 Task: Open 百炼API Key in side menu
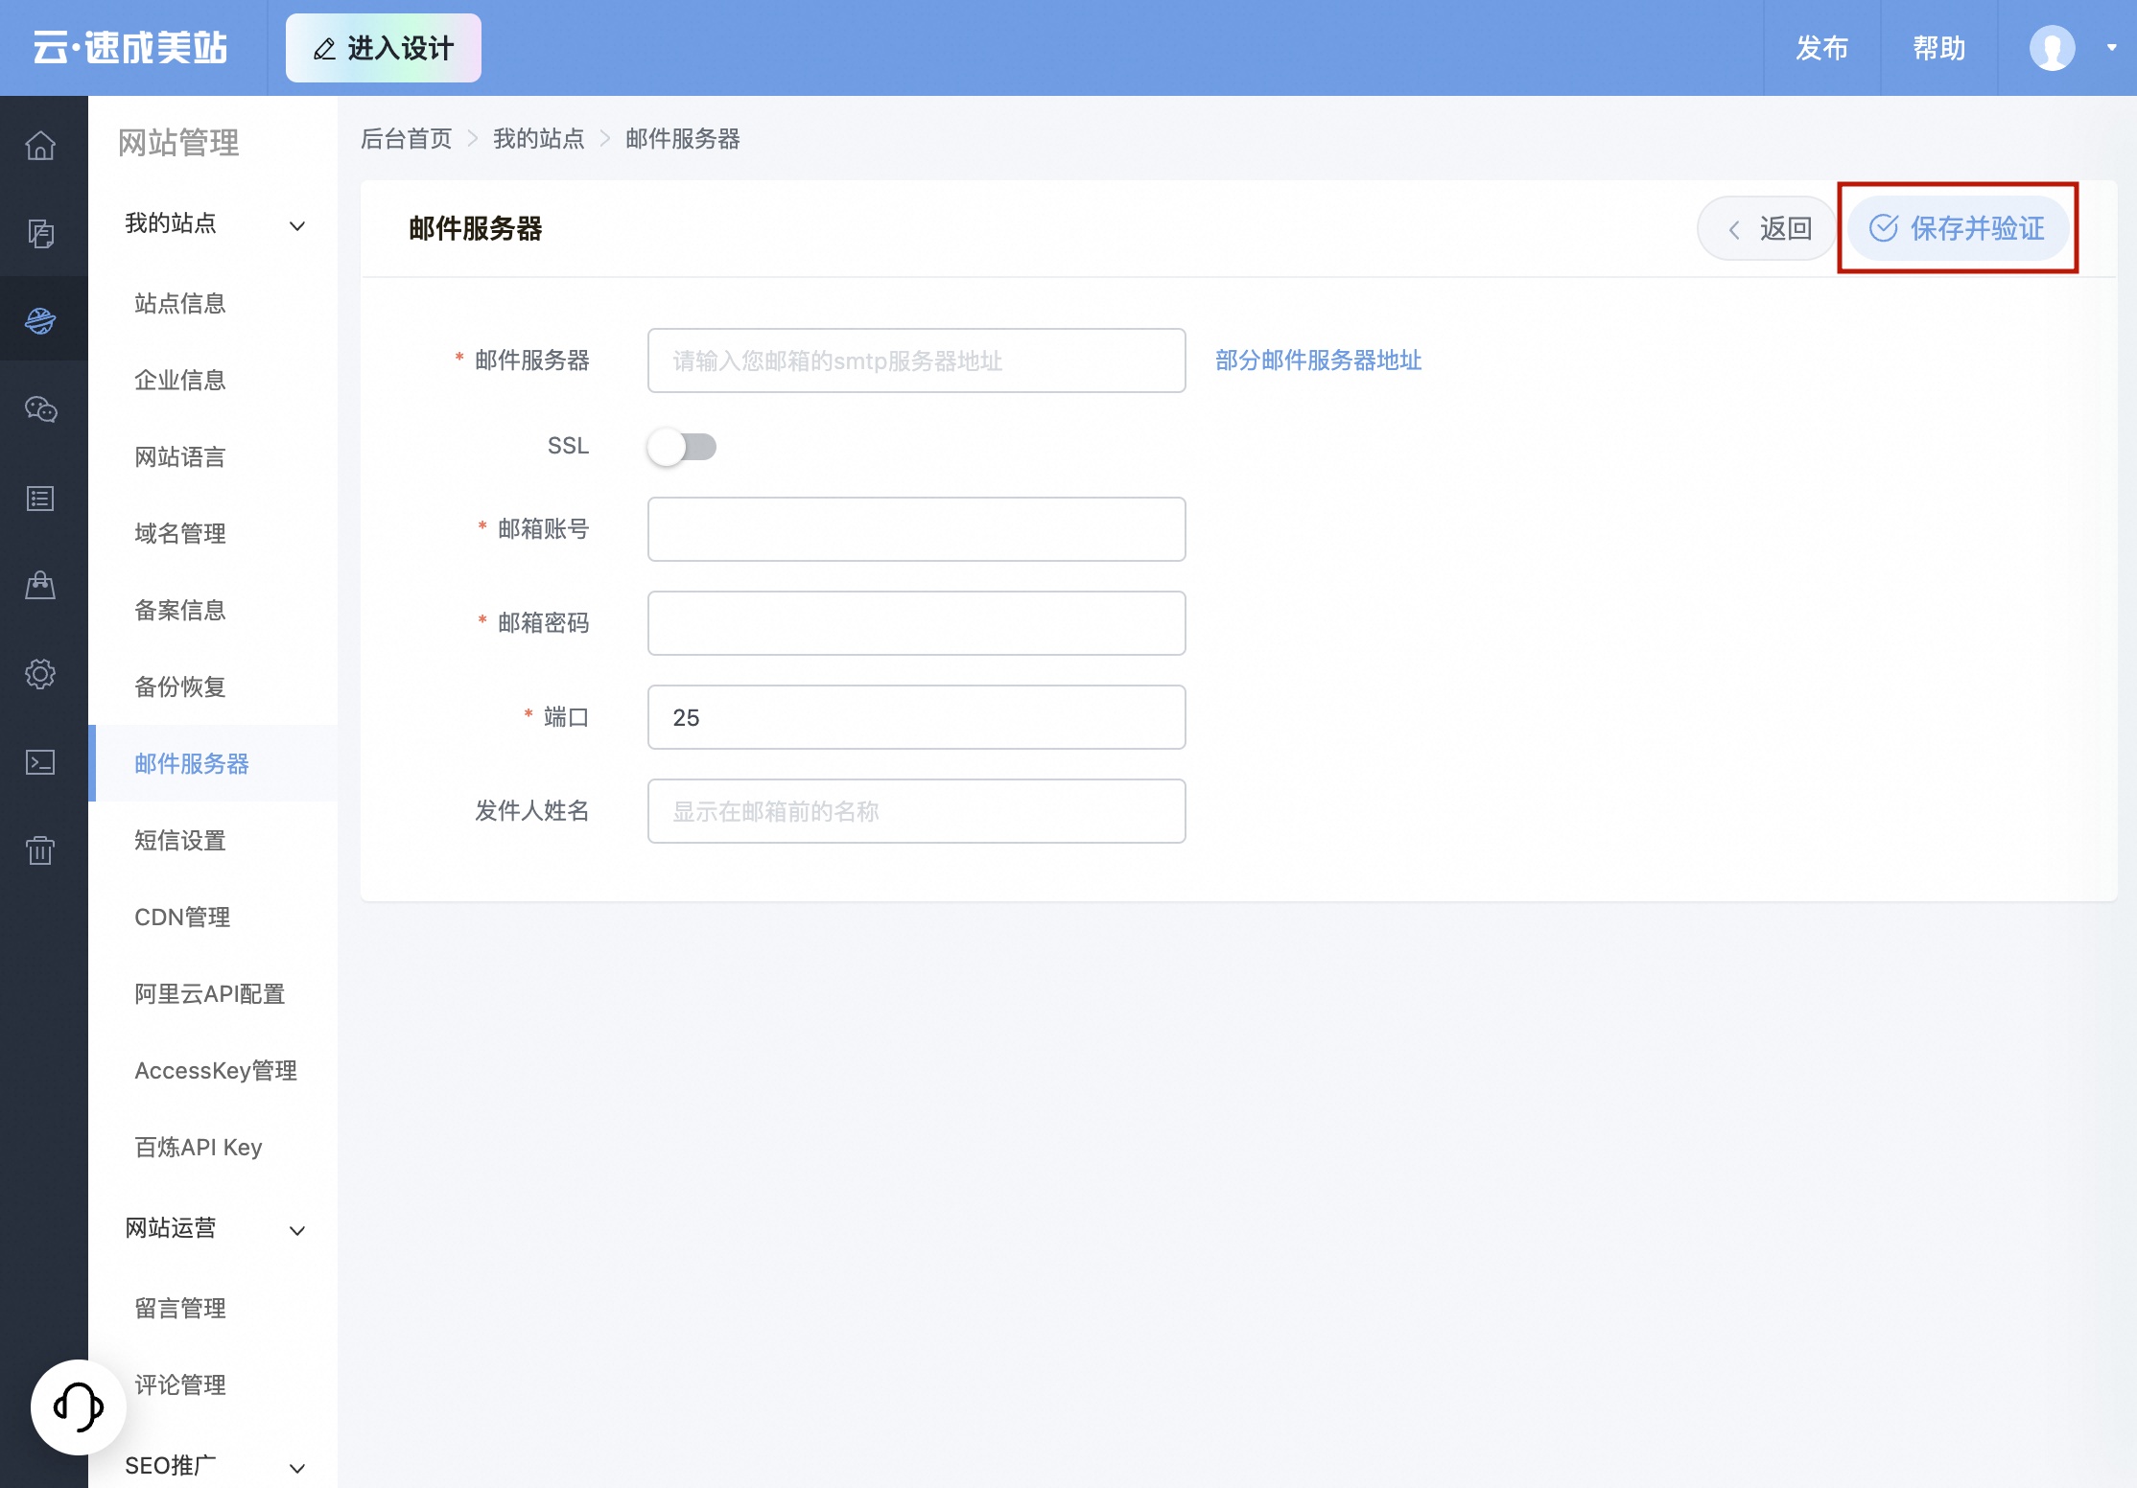199,1148
